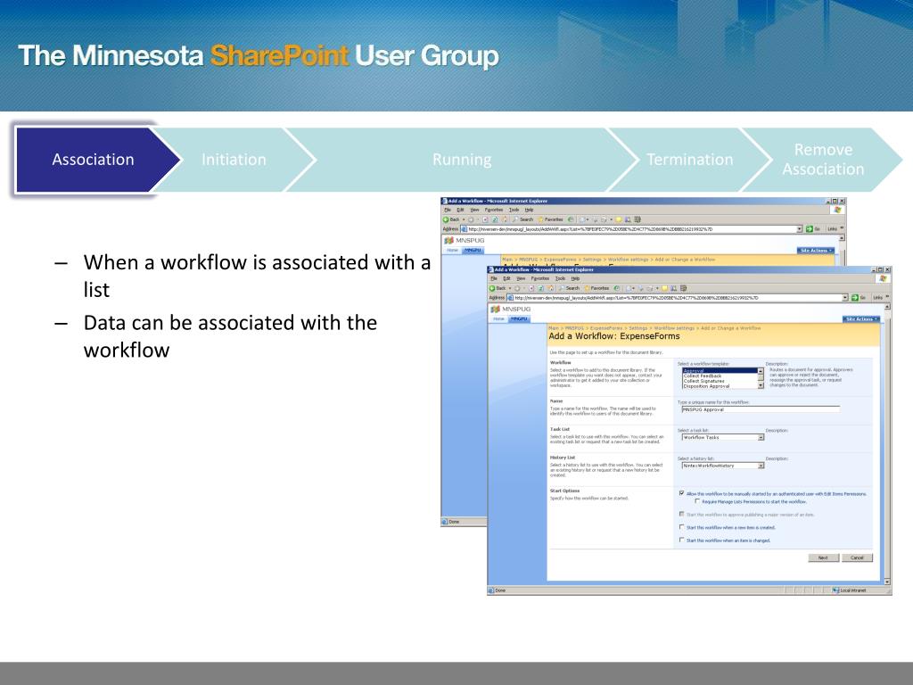Click History icon in front IE toolbar
913x685 pixels.
[x=617, y=288]
